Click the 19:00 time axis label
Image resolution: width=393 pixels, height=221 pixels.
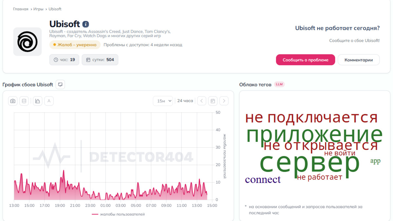pyautogui.click(x=60, y=206)
